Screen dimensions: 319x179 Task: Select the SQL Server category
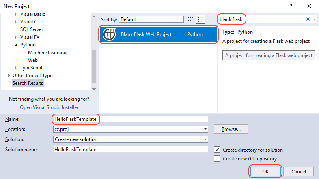pyautogui.click(x=32, y=29)
